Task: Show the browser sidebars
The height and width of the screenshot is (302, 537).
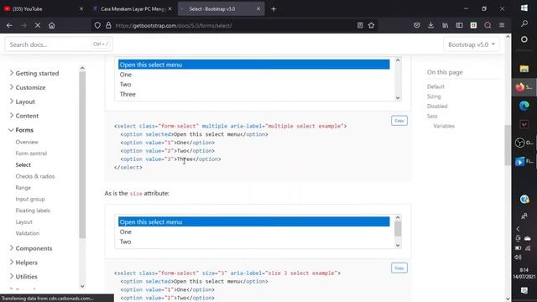Action: point(459,25)
